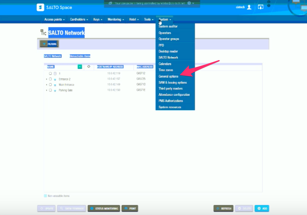Click the SHOW FIRMWARE button
The width and height of the screenshot is (307, 215).
coord(71,209)
